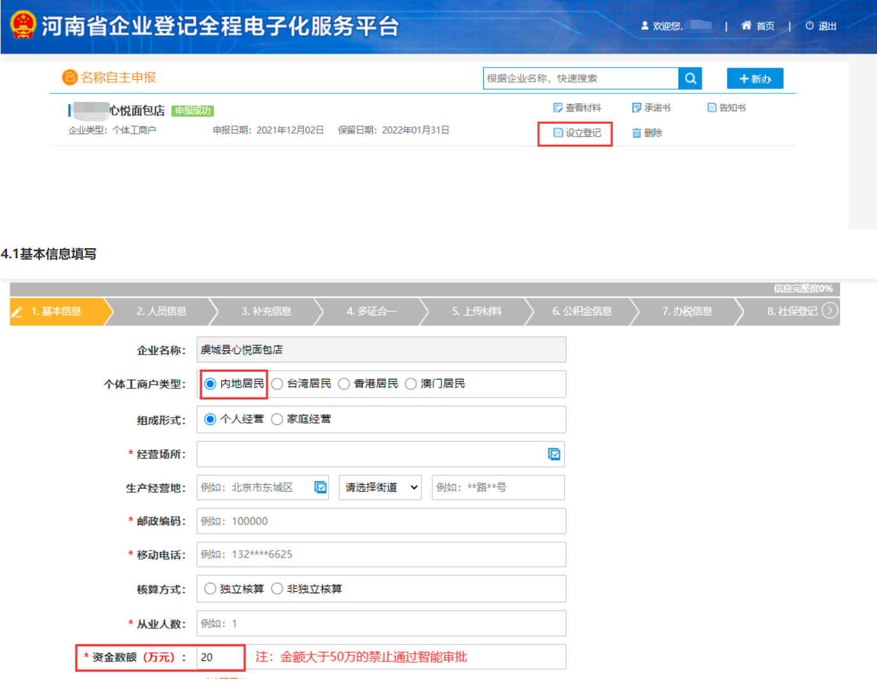Expand more wizard steps with right chevron
This screenshot has height=687, width=877.
(x=830, y=311)
